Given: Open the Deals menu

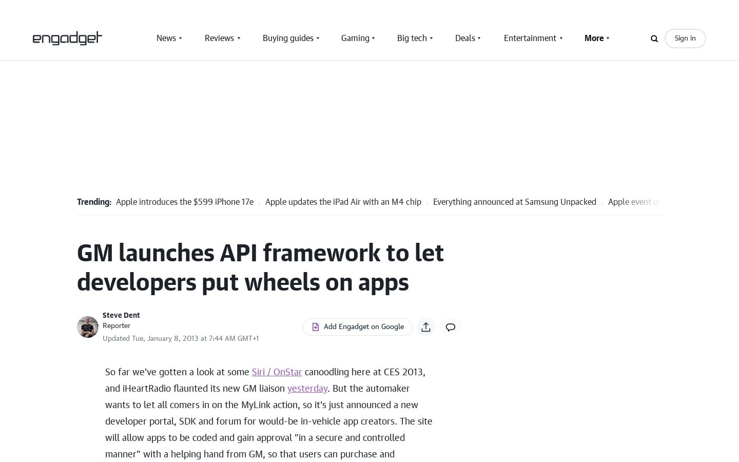Looking at the screenshot, I should (465, 38).
